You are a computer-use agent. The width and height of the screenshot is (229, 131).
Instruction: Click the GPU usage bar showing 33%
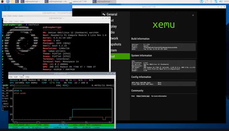pyautogui.click(x=35, y=85)
